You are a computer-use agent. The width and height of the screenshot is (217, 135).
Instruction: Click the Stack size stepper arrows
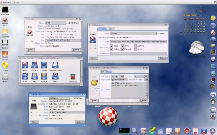(x=122, y=76)
